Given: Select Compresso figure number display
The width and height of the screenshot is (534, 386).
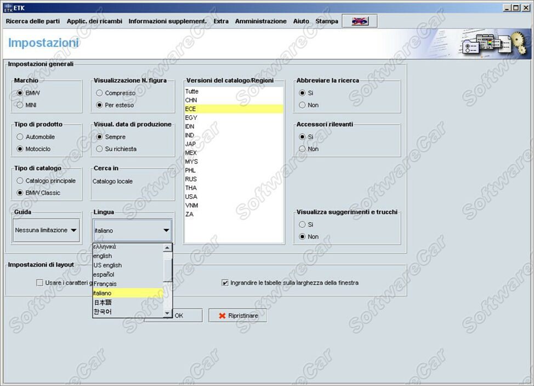Looking at the screenshot, I should (x=99, y=93).
